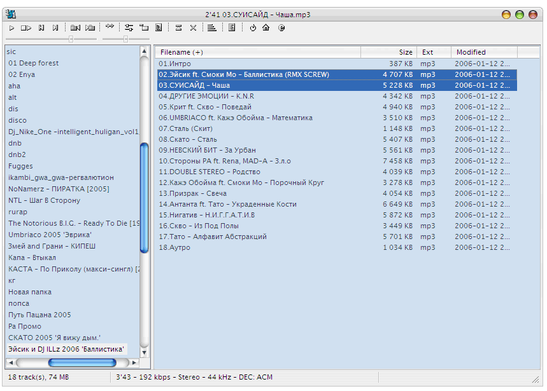Screen dimensions: 547x391
Task: Select track '11.DOUBLE STEREO - Родство'
Action: pos(337,172)
